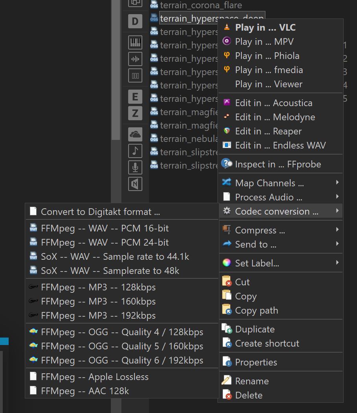
Task: Select FFMpeg OGG Quality 6 / 192kbps
Action: point(122,361)
